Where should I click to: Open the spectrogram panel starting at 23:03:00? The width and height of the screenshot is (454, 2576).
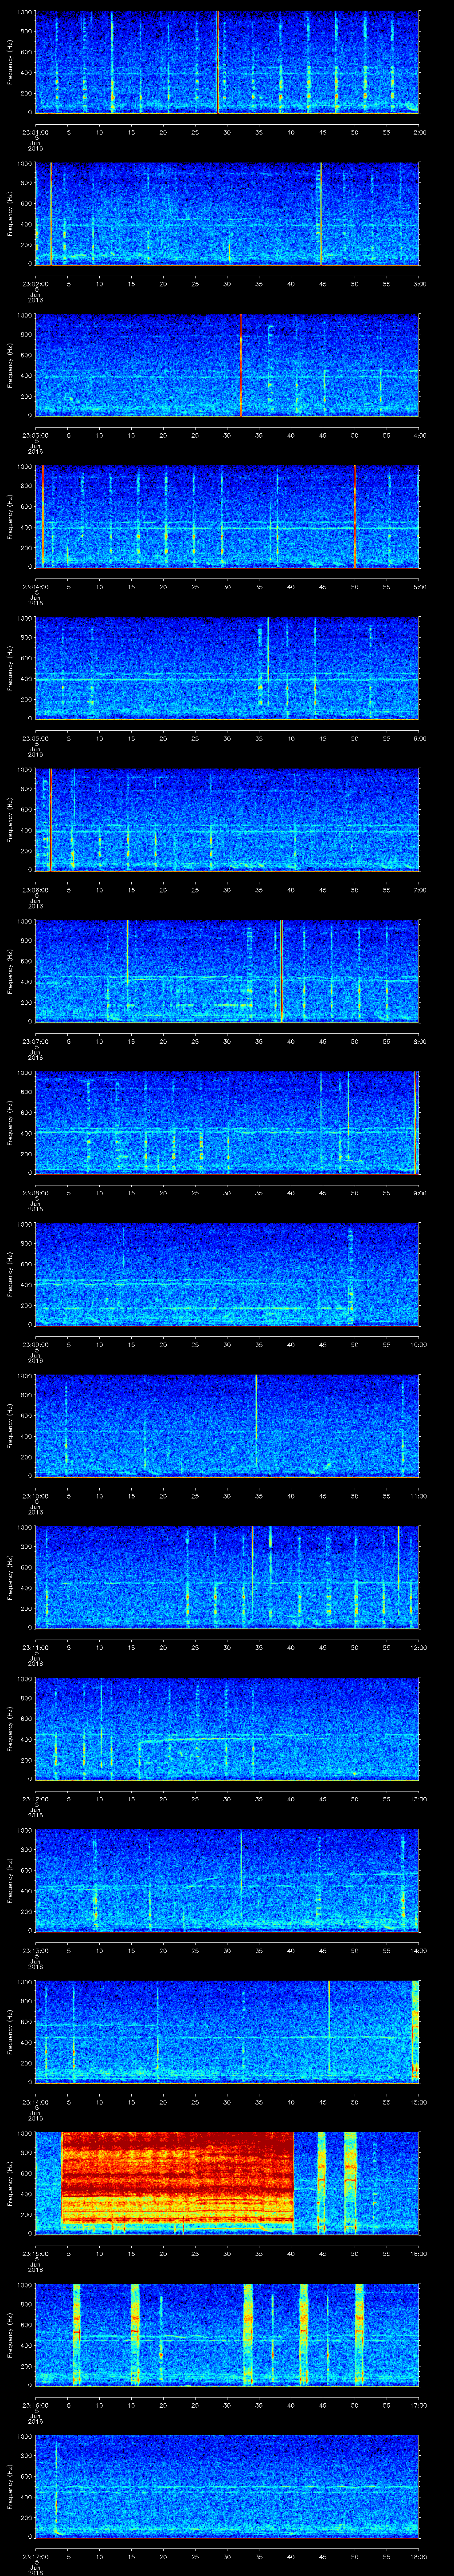pos(227,364)
